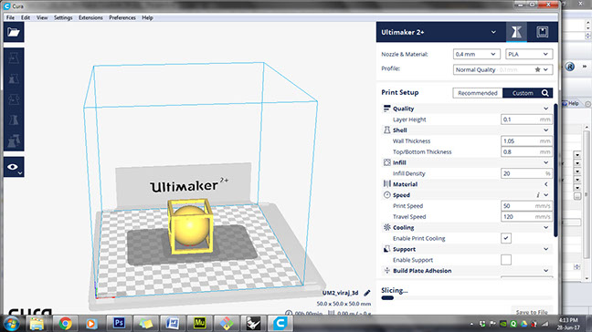Screen dimensions: 592x332
Task: Click the system tray clock
Action: pyautogui.click(x=568, y=324)
